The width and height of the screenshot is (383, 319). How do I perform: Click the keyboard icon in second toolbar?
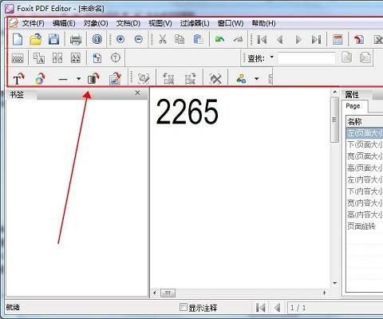[x=18, y=58]
